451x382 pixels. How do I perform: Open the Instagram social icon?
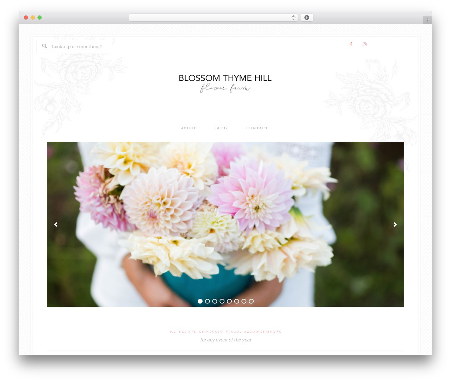point(365,44)
